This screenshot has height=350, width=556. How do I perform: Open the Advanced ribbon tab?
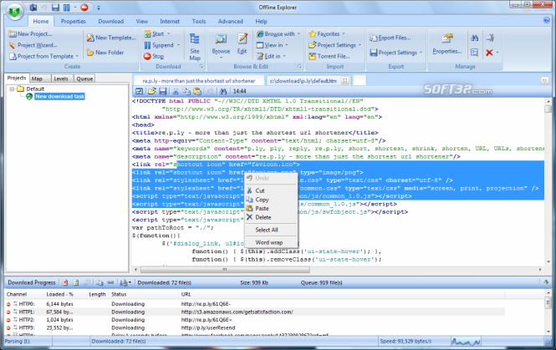pyautogui.click(x=231, y=21)
